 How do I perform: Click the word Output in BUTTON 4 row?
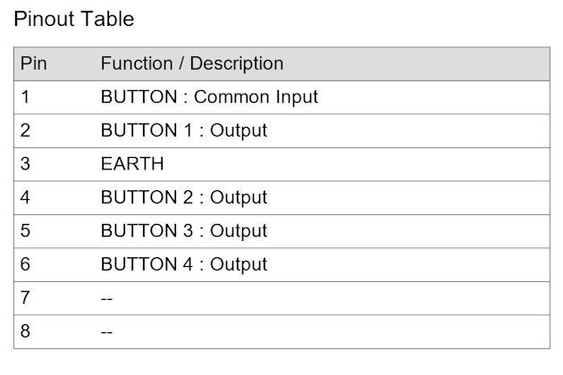(239, 264)
